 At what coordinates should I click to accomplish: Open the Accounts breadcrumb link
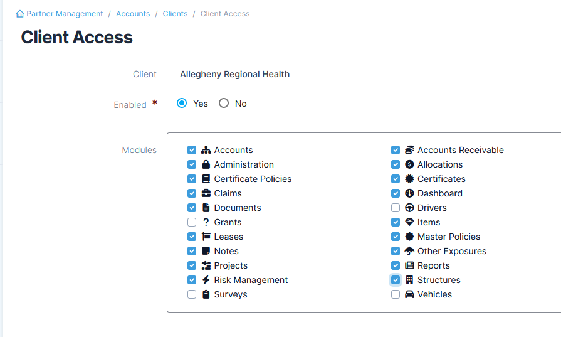point(133,14)
